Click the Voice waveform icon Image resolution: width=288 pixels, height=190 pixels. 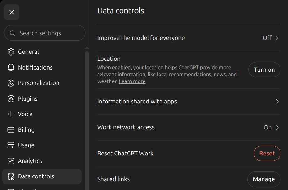[x=11, y=114]
